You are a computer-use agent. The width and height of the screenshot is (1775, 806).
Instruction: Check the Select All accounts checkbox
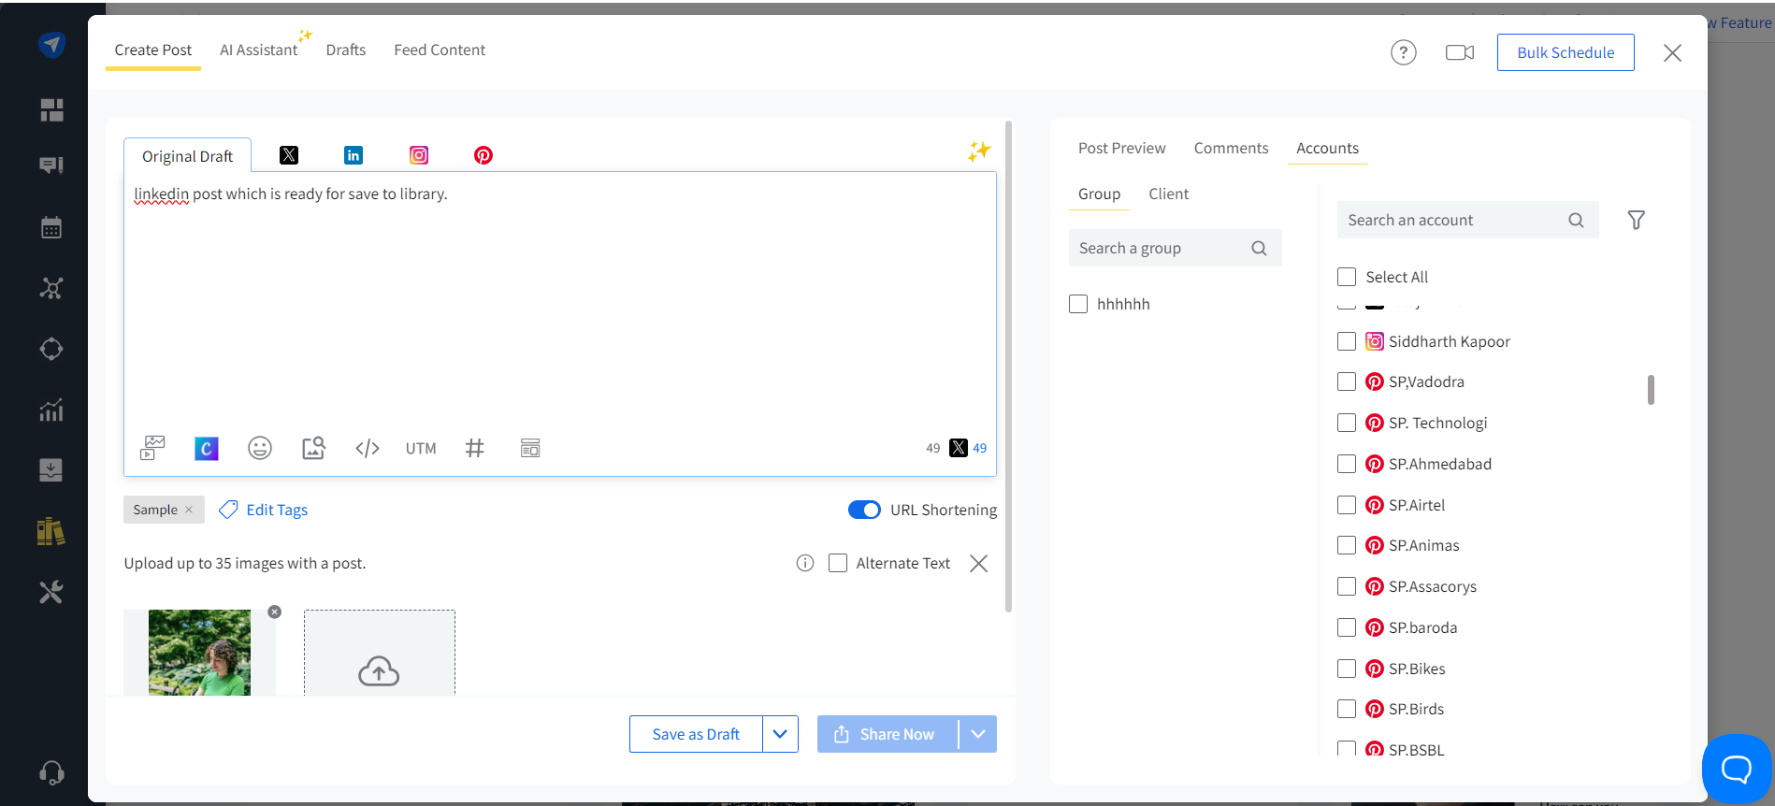pyautogui.click(x=1347, y=277)
